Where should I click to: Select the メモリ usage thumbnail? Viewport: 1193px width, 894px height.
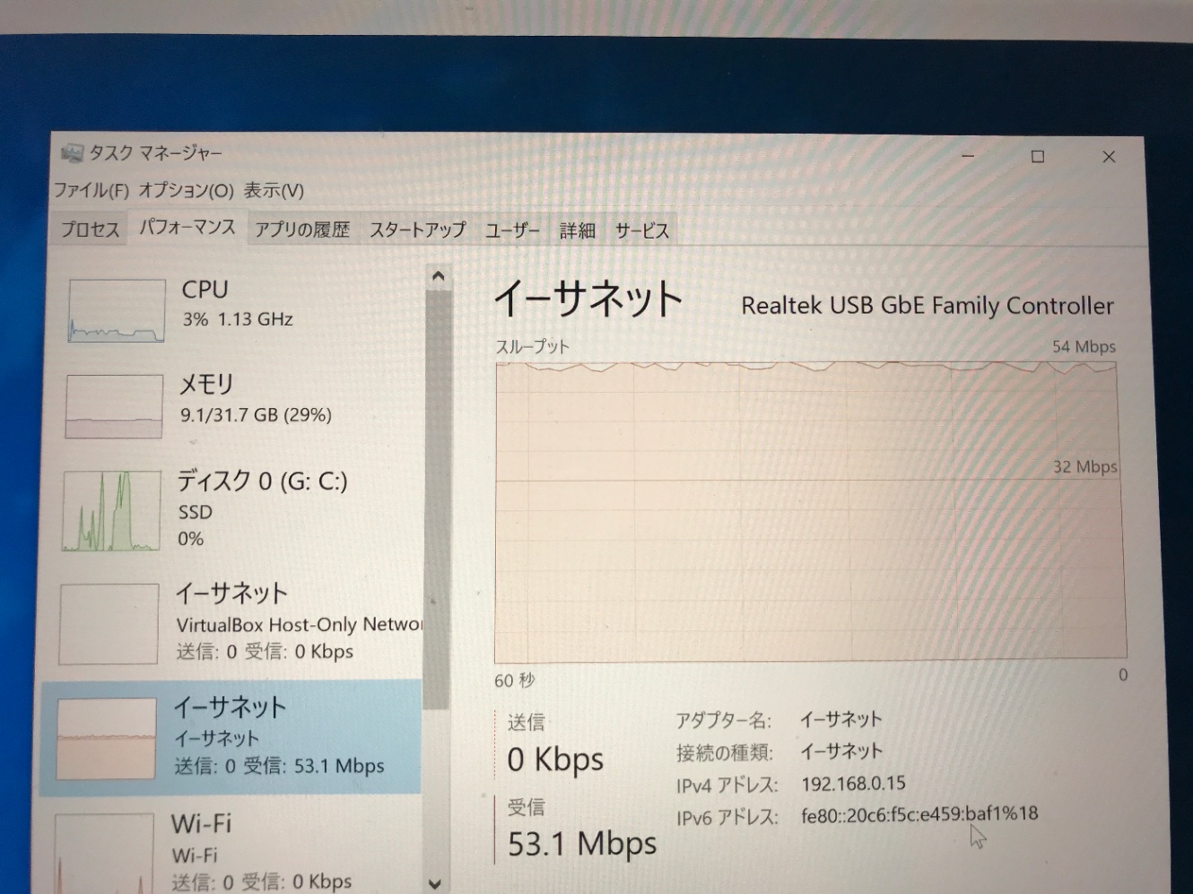(x=113, y=406)
